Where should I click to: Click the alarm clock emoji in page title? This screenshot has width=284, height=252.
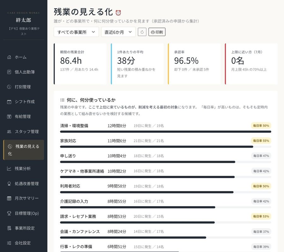(x=118, y=13)
